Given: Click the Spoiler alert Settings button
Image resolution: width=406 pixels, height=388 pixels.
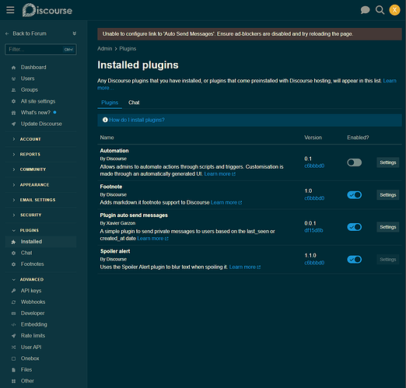Looking at the screenshot, I should pos(387,260).
